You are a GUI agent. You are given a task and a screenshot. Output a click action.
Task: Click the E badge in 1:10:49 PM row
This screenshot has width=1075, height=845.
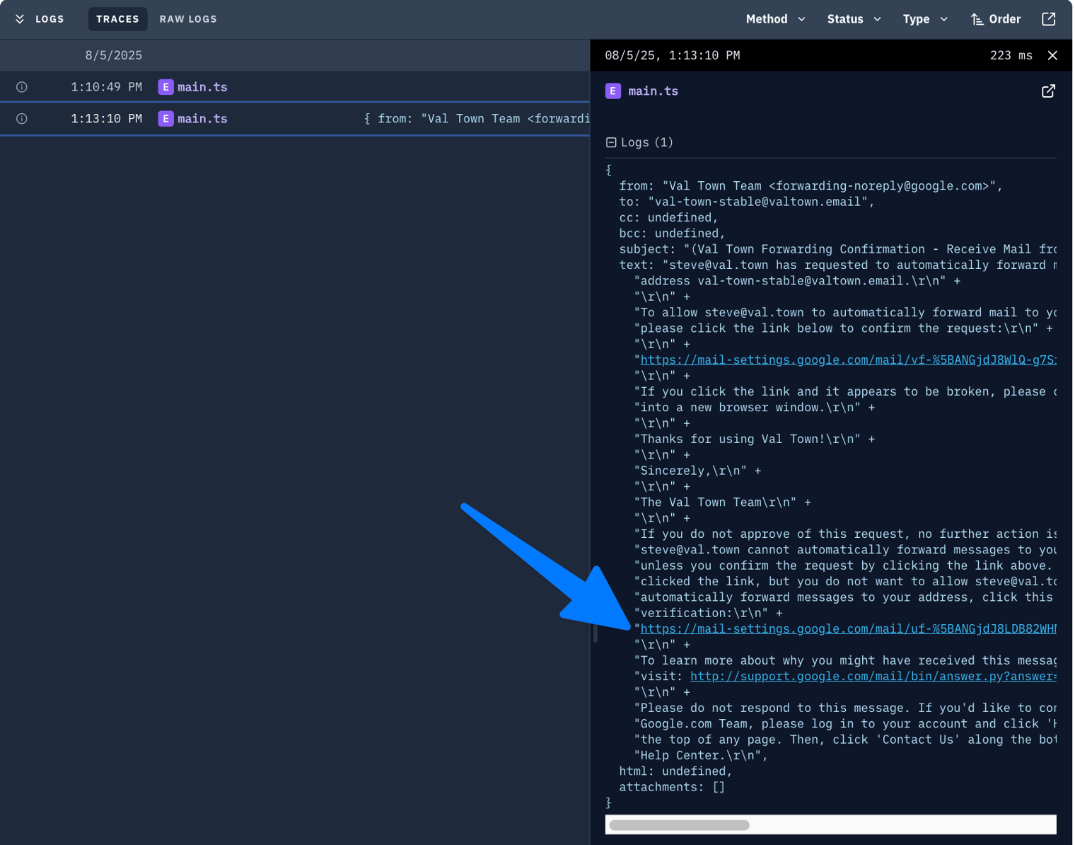coord(165,87)
